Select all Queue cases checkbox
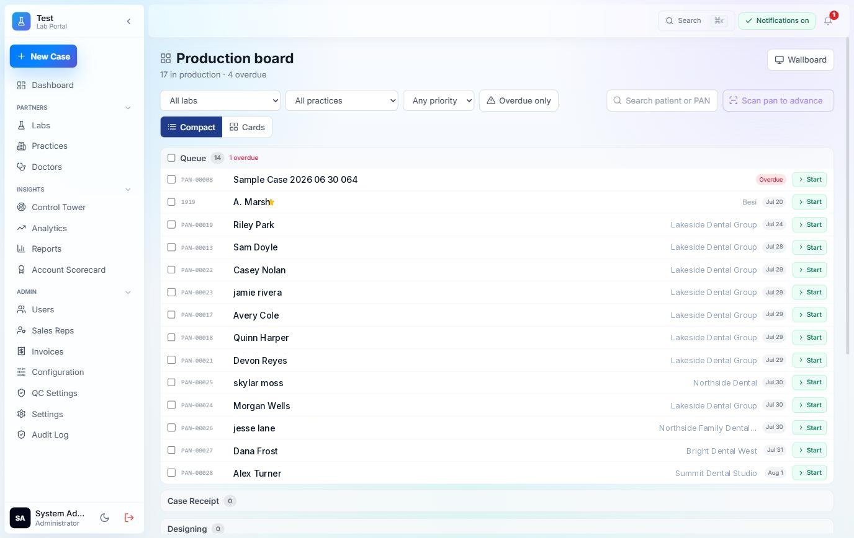This screenshot has width=854, height=538. (171, 157)
